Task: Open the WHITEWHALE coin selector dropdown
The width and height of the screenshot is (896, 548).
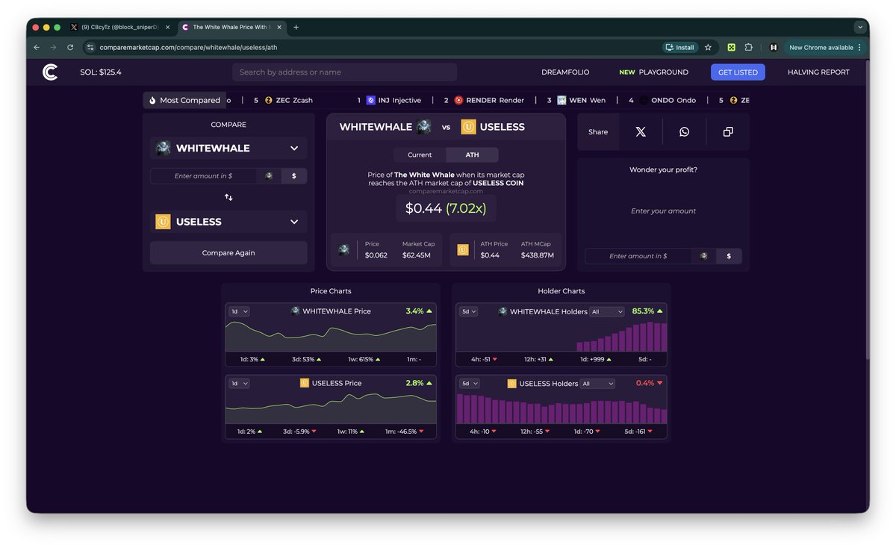Action: [228, 148]
